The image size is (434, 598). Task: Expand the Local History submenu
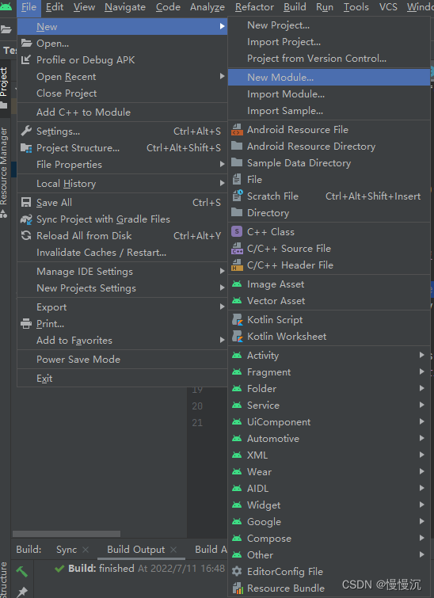tap(222, 184)
